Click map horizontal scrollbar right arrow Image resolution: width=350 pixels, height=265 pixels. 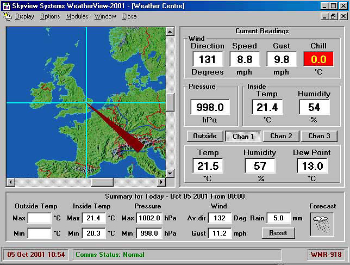pos(161,182)
